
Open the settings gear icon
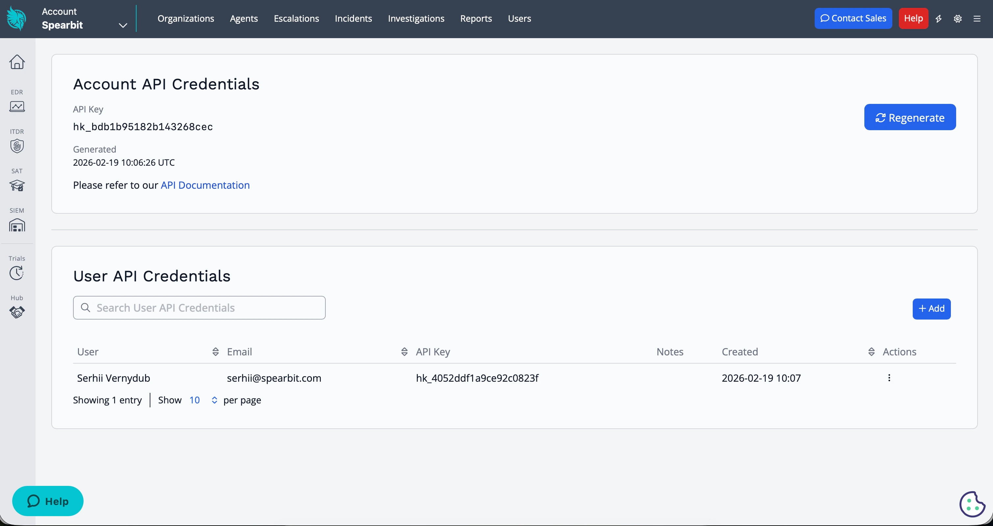coord(958,18)
